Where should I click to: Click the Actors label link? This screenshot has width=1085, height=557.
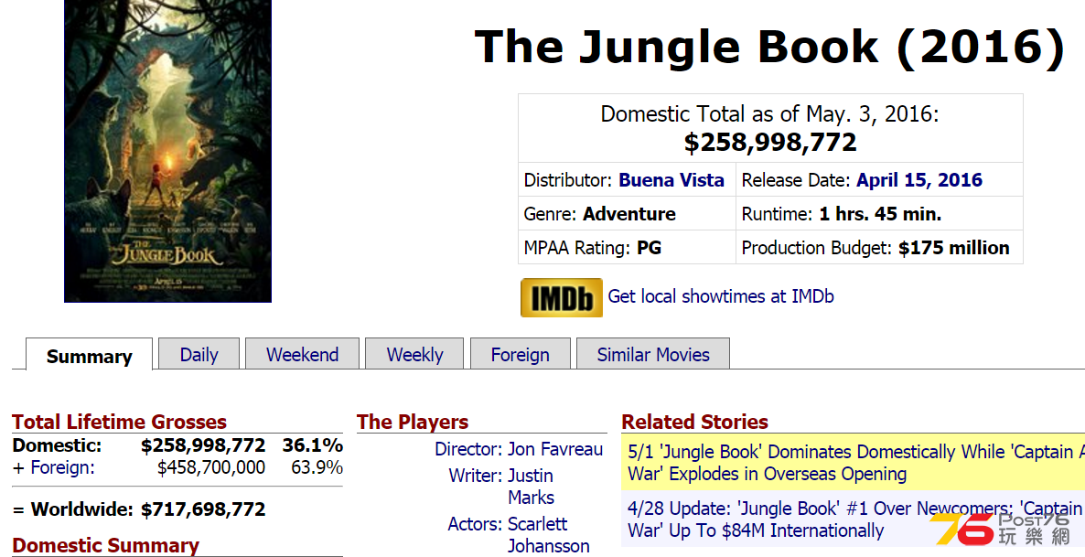[x=475, y=524]
